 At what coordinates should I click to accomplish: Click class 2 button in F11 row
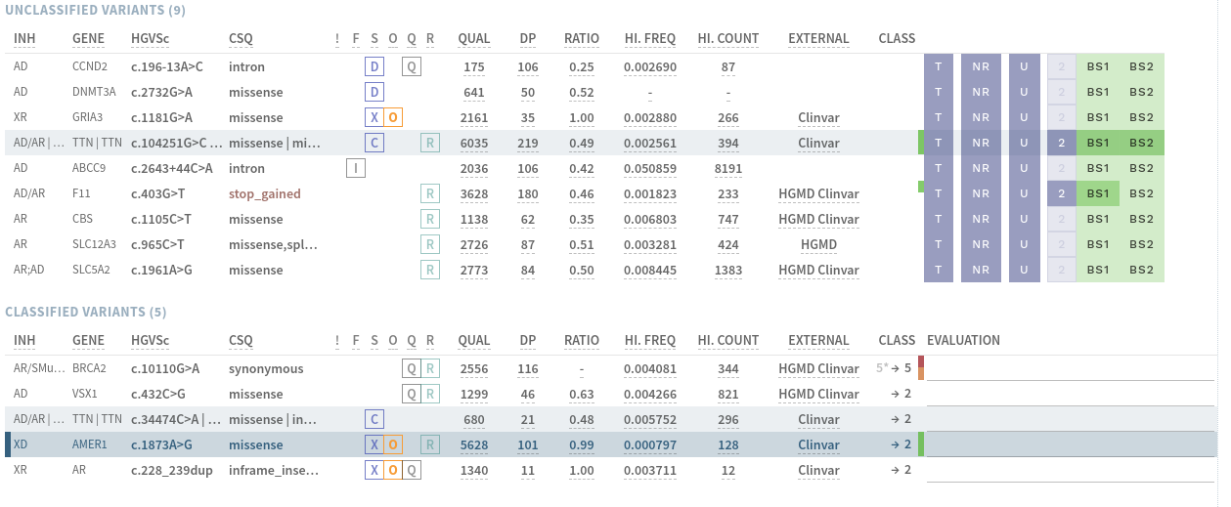pos(1061,193)
